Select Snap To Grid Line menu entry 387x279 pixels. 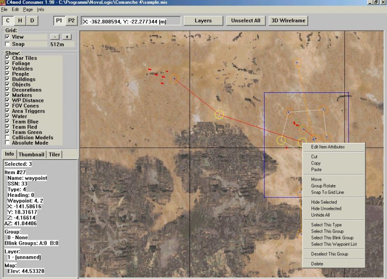327,192
